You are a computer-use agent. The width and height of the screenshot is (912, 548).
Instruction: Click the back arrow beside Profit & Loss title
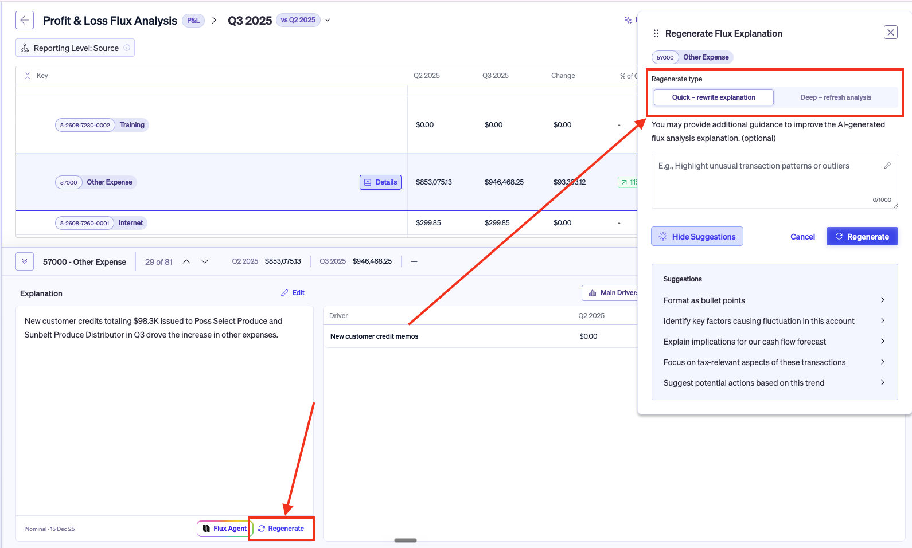click(25, 20)
